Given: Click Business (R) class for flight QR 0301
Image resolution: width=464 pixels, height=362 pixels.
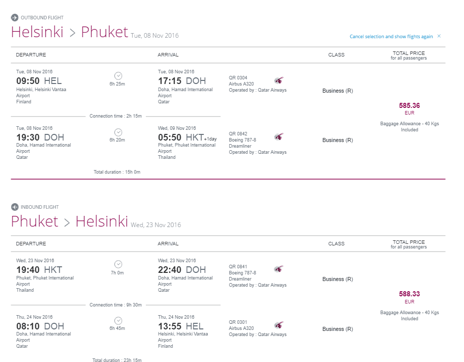Looking at the screenshot, I should point(337,329).
